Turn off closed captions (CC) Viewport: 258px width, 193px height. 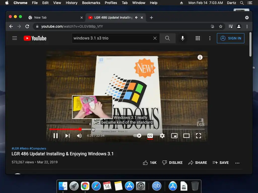pyautogui.click(x=150, y=136)
